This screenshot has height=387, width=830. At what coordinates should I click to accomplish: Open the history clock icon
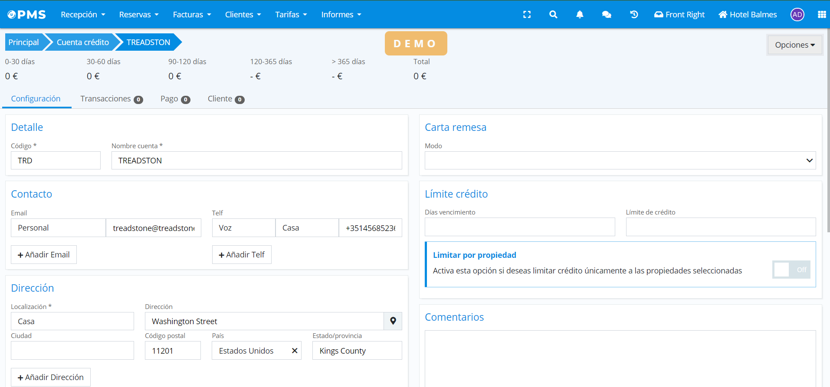(634, 15)
